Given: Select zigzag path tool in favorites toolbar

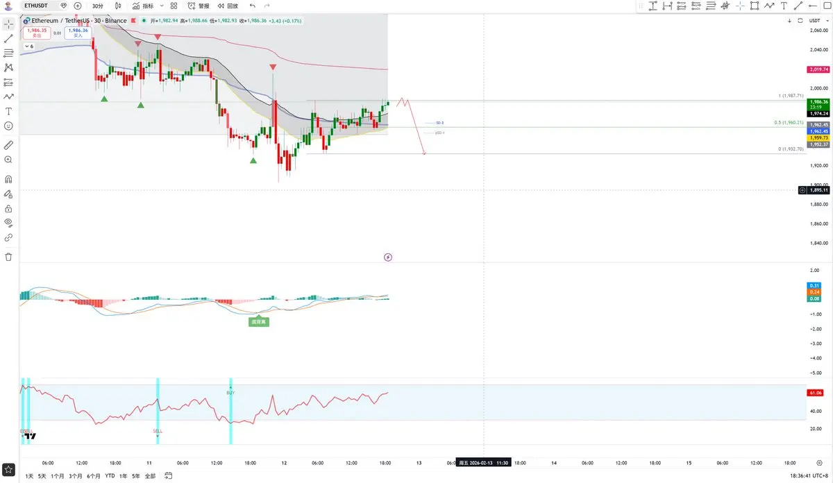Looking at the screenshot, I should [x=769, y=6].
